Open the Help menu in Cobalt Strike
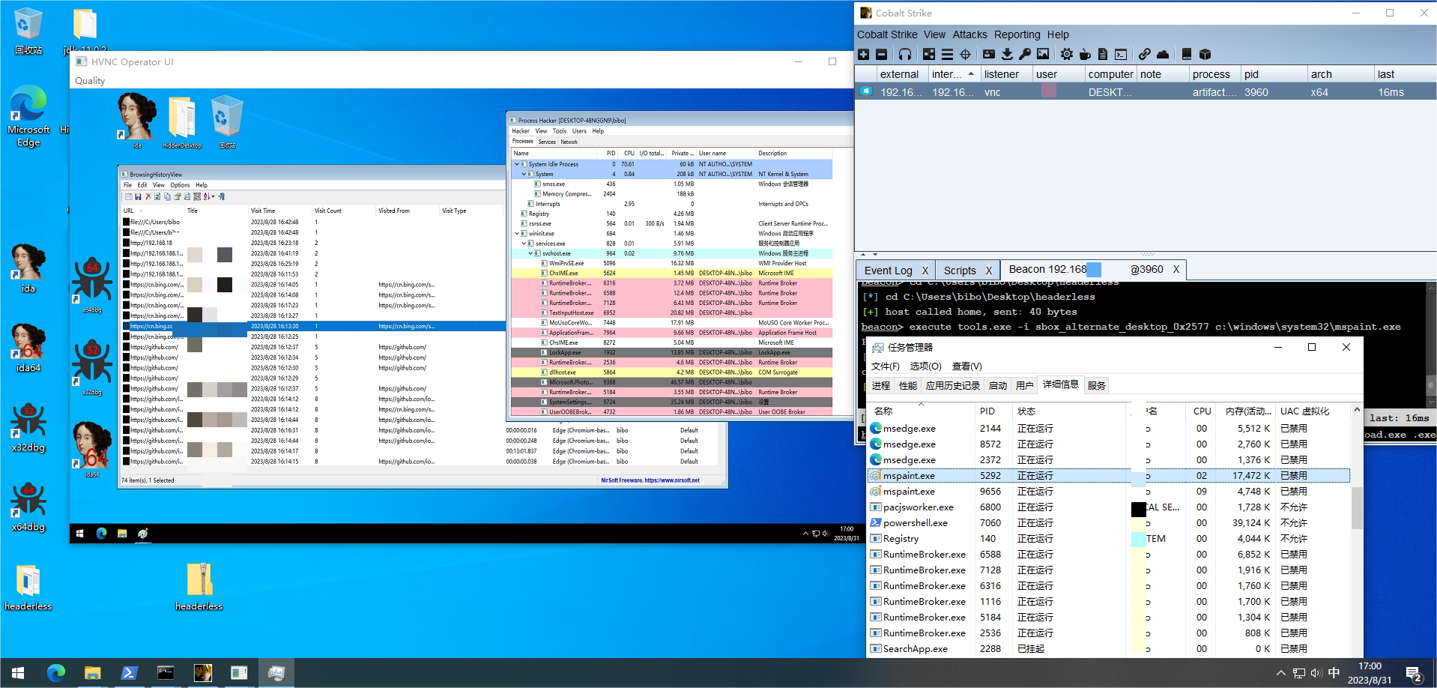Screen dimensions: 1437x688 coord(1058,34)
